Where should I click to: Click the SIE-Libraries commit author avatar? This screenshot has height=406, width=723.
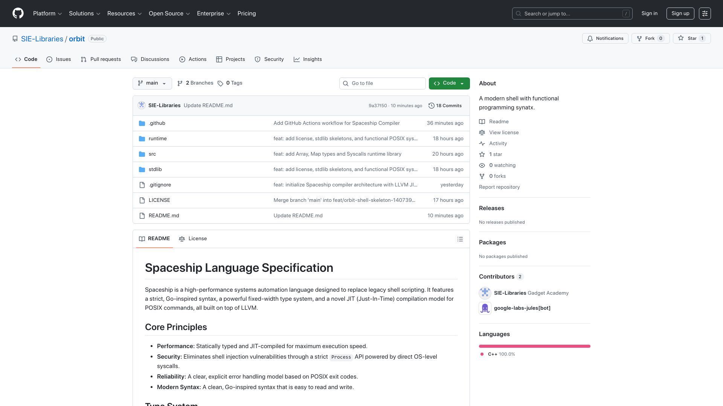(142, 106)
